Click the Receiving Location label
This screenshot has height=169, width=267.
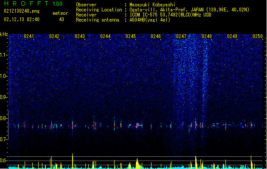pyautogui.click(x=99, y=10)
